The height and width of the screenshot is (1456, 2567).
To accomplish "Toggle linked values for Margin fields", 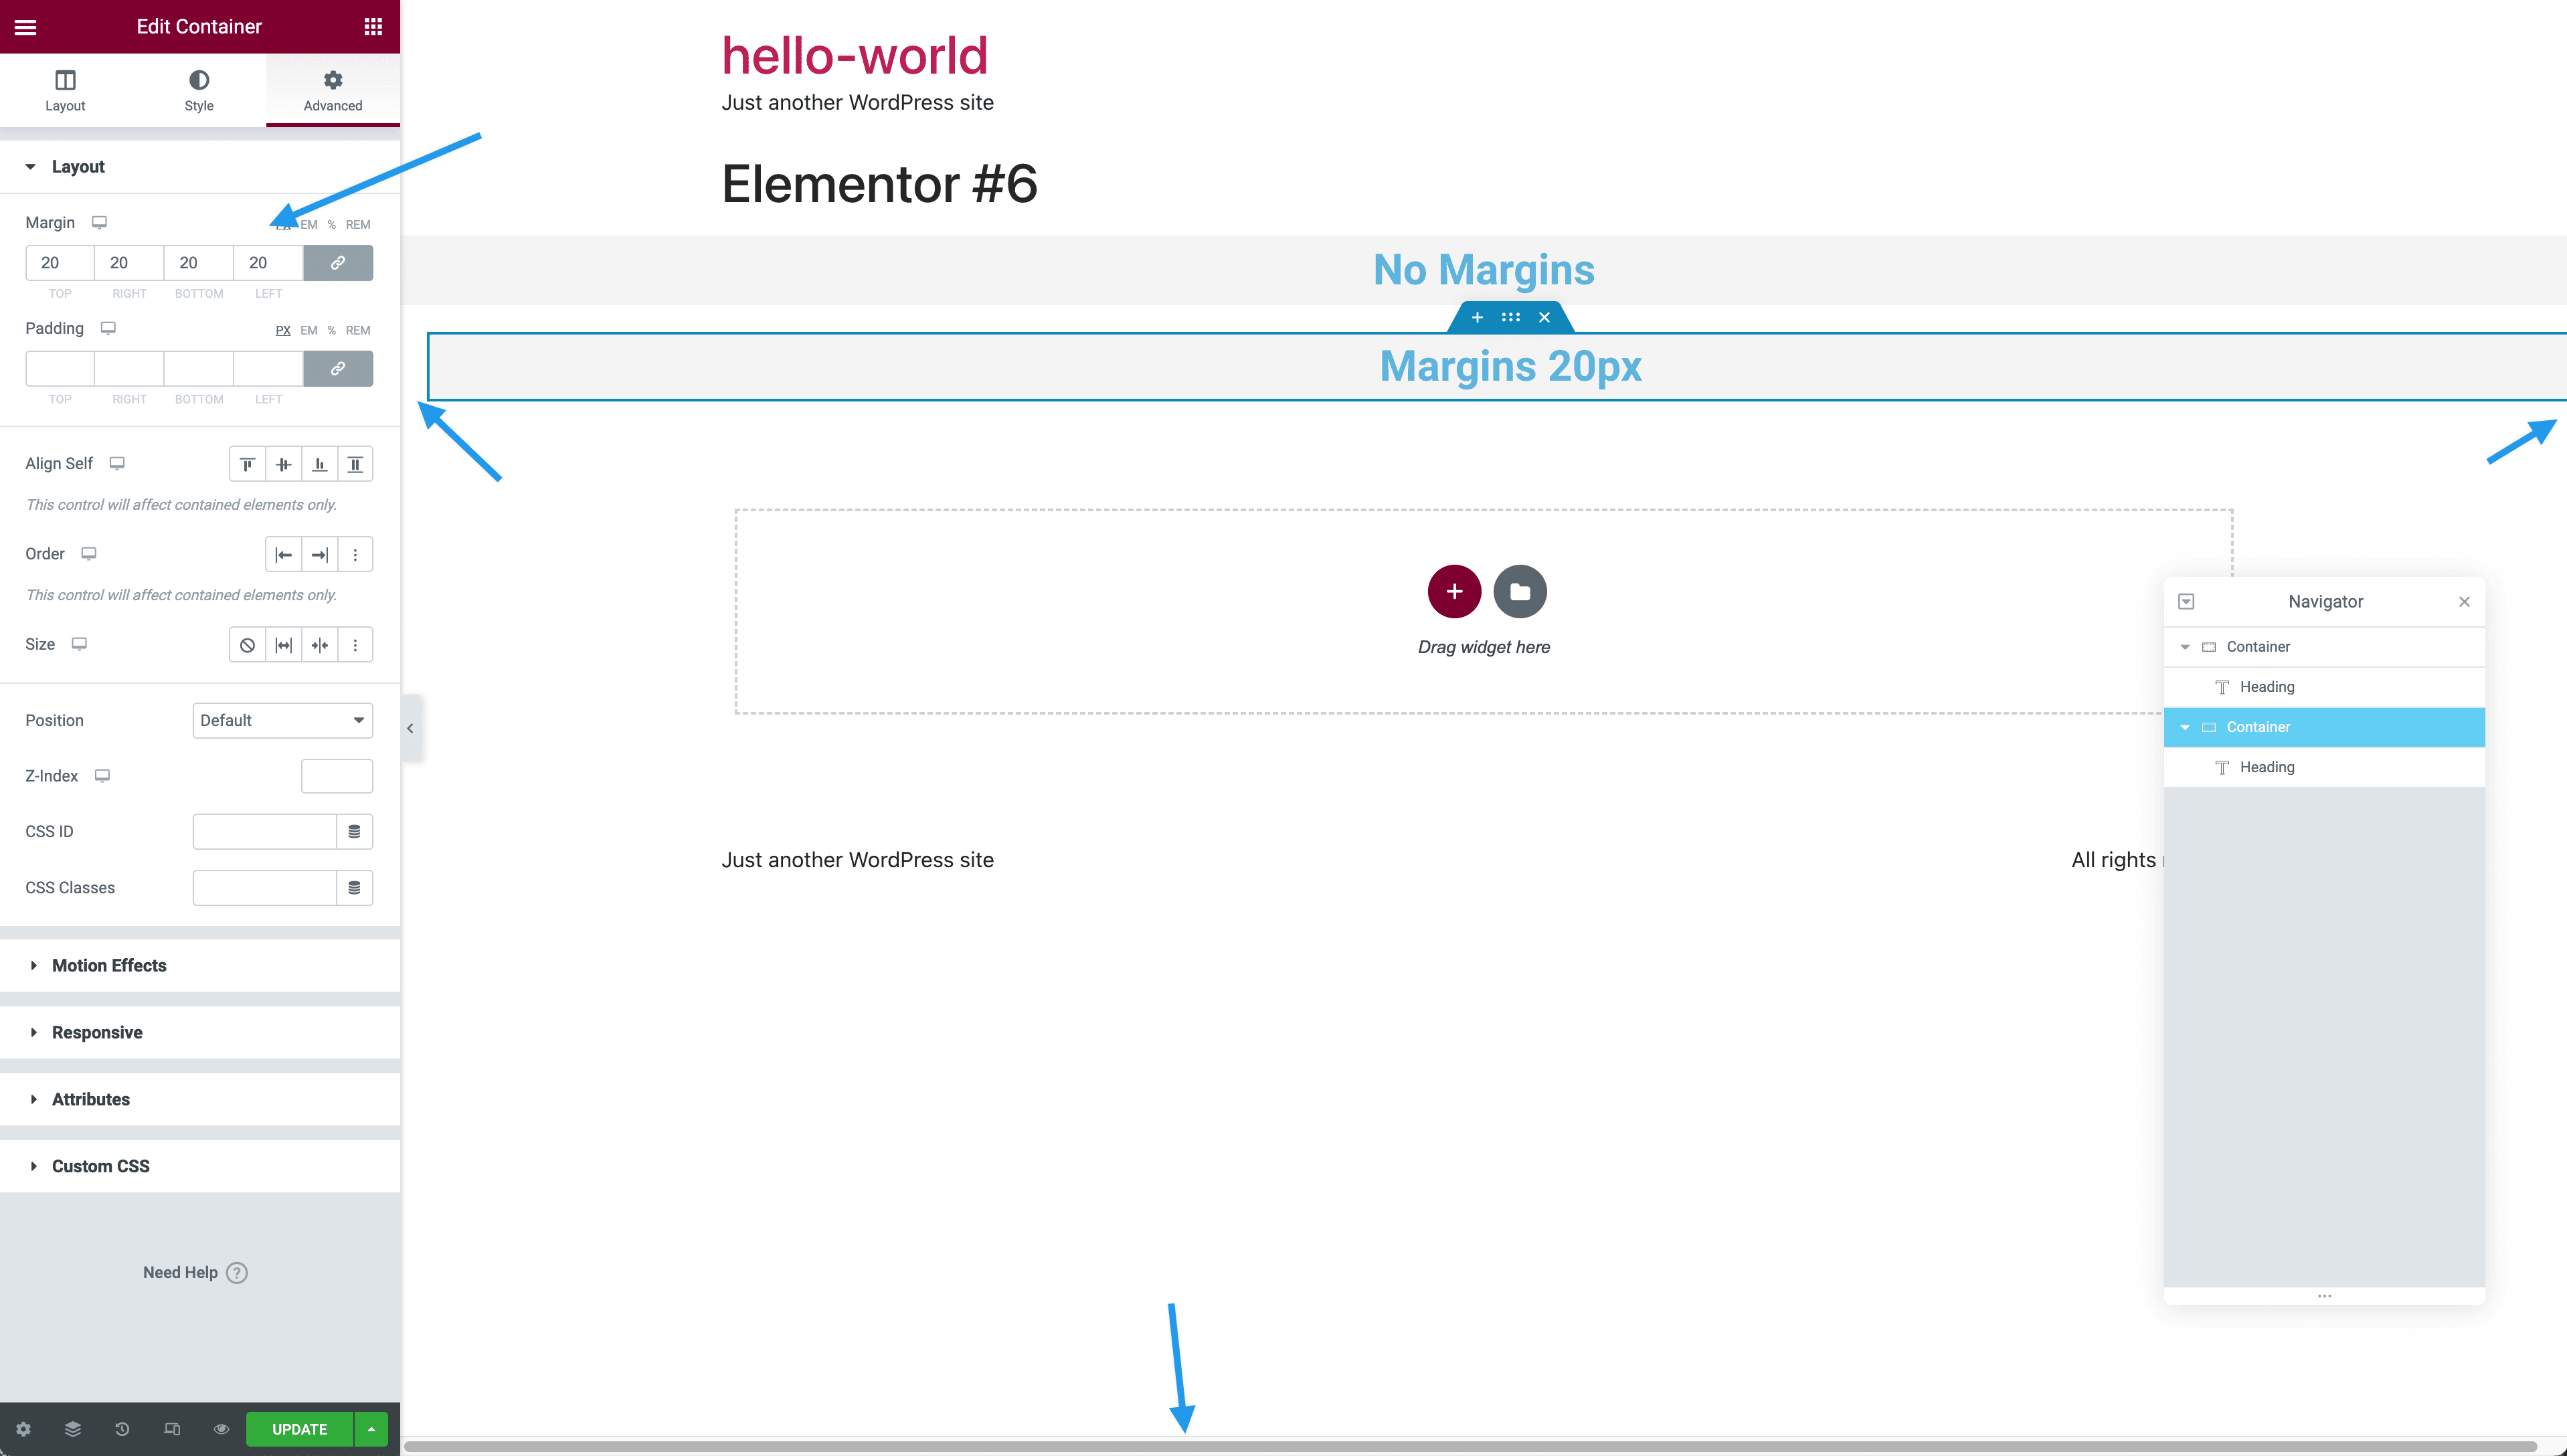I will point(338,263).
